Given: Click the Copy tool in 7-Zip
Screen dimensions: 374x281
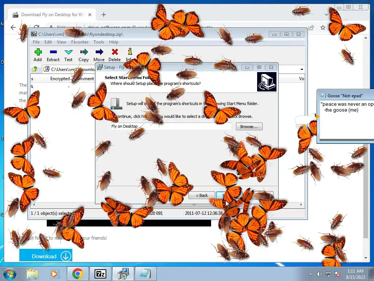Looking at the screenshot, I should 84,55.
